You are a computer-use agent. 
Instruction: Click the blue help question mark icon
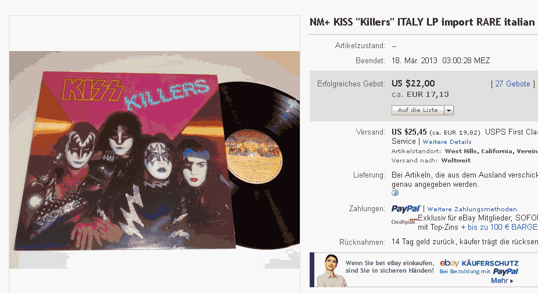tap(395, 193)
